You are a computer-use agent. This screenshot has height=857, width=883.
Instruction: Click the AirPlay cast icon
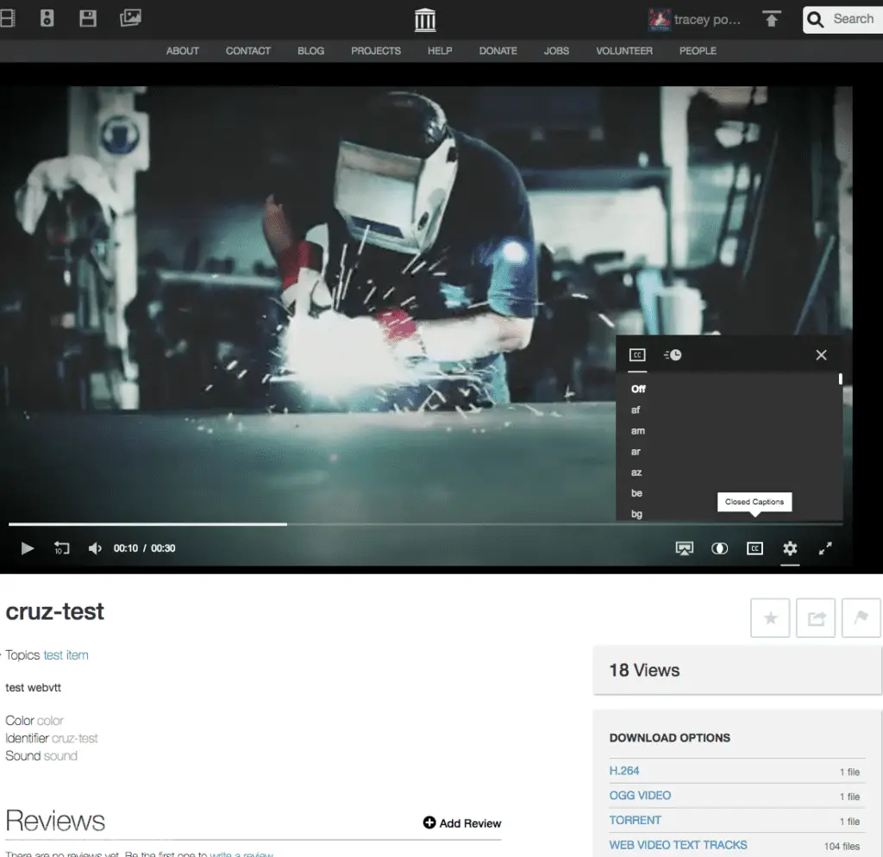(685, 548)
